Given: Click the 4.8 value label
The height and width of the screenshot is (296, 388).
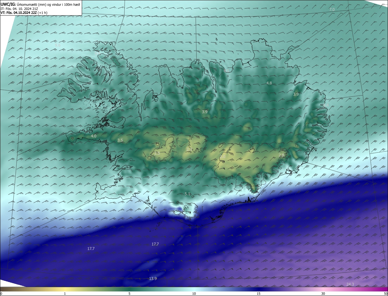Looking at the screenshot, I should pos(269,83).
